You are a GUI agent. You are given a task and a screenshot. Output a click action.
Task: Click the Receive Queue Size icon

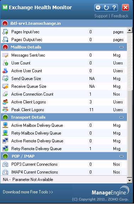point(5,86)
